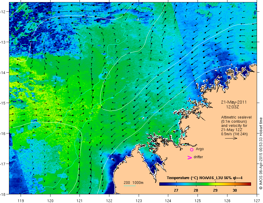Click the '12:03Z' time label
Image resolution: width=263 pixels, height=203 pixels.
[232, 107]
